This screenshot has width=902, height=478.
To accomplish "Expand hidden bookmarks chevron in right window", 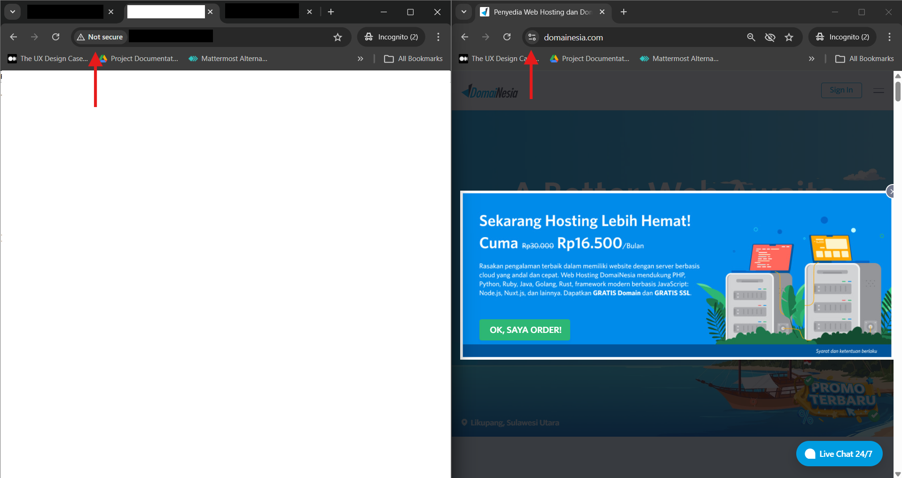I will pyautogui.click(x=811, y=59).
